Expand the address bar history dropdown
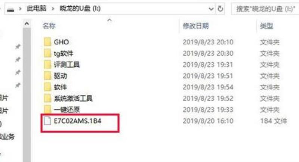Screen dimensions: 299x162 point(211,9)
